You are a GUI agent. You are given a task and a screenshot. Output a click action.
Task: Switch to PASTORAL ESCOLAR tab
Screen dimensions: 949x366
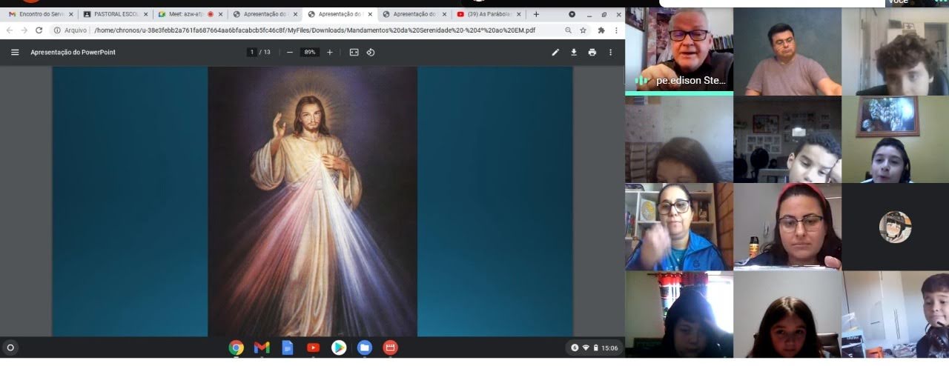coord(112,14)
